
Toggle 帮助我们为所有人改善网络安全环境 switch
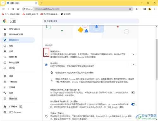(x=133, y=93)
